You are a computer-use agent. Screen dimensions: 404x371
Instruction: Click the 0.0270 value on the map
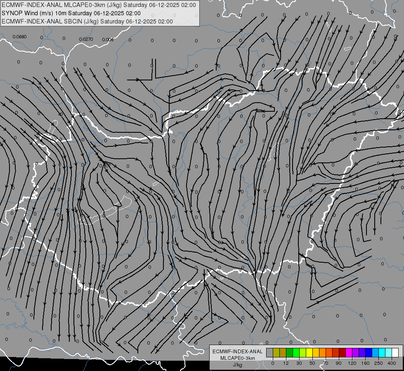[x=86, y=40]
